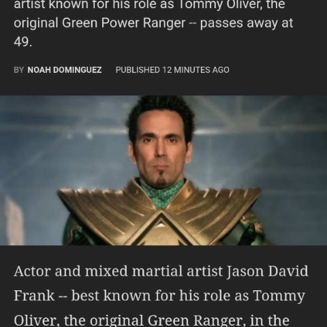
Task: Select the "Green Power Ranger" phrase in subtitle
Action: click(124, 23)
